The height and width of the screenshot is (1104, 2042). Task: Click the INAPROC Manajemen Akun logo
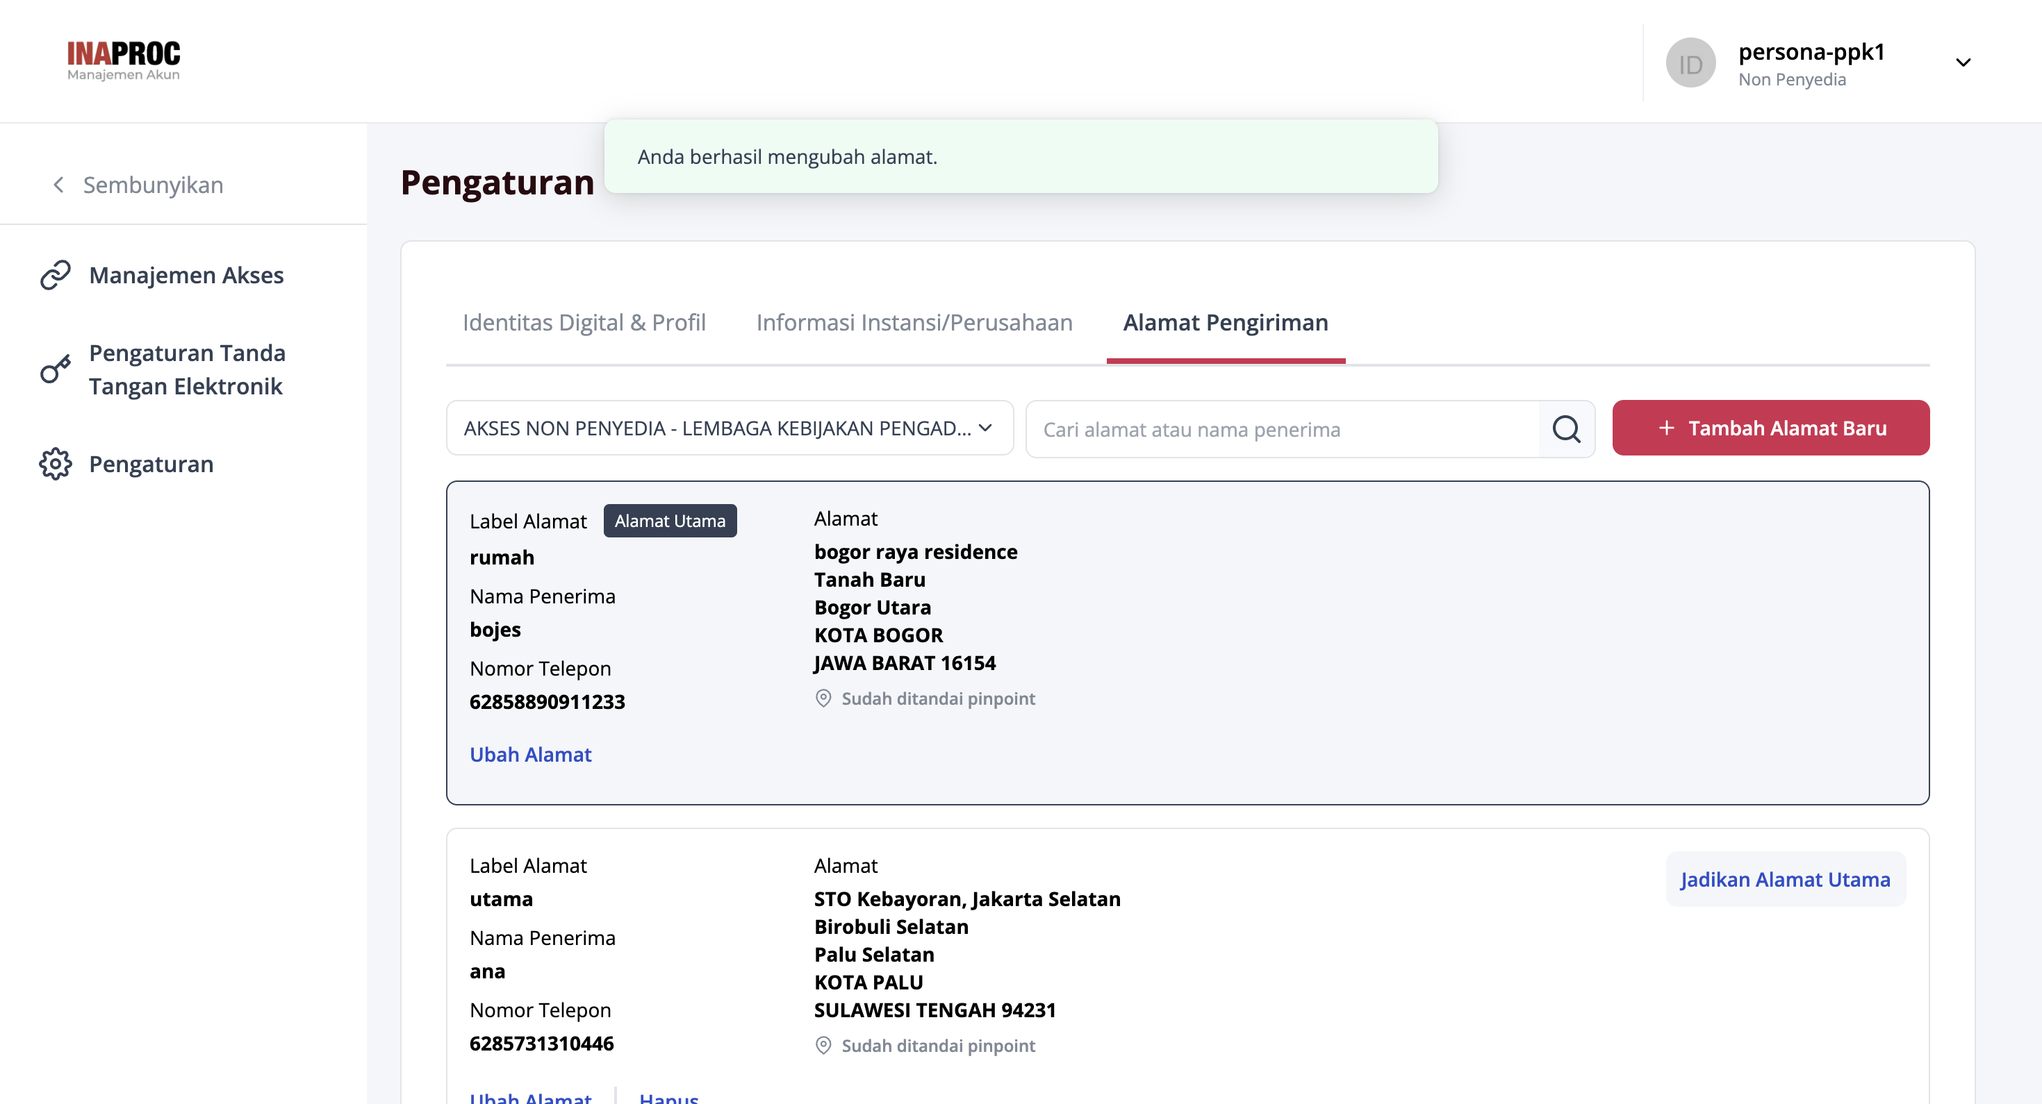point(124,61)
